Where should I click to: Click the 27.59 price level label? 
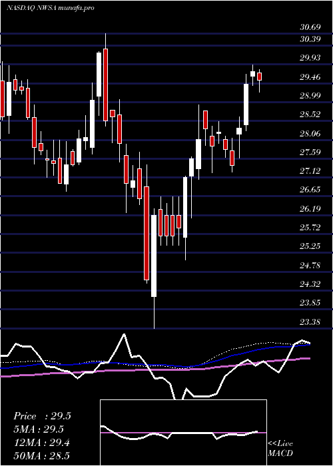[x=310, y=152]
